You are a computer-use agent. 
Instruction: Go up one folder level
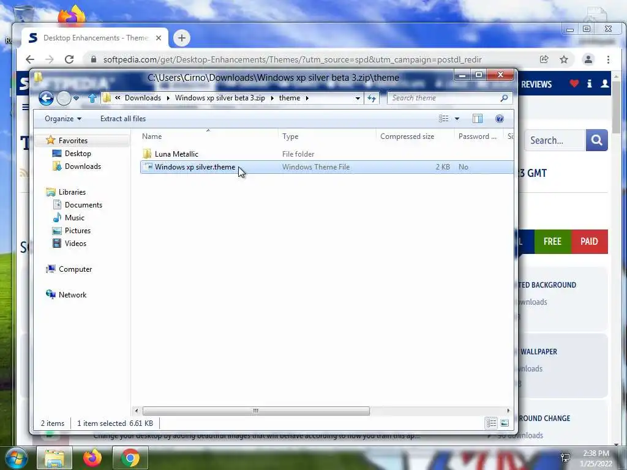click(92, 99)
